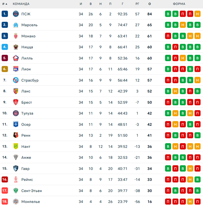Select the Lyon club logo

tap(16, 69)
